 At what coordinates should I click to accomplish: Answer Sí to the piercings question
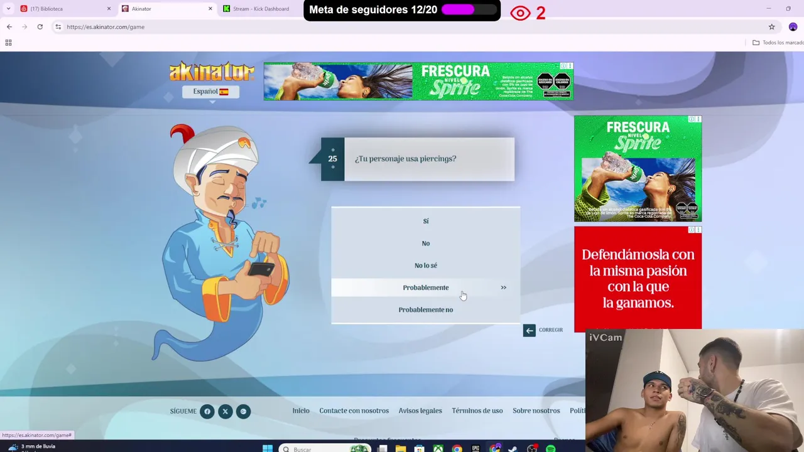[426, 221]
